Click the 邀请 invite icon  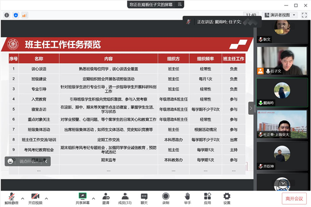click(106, 197)
